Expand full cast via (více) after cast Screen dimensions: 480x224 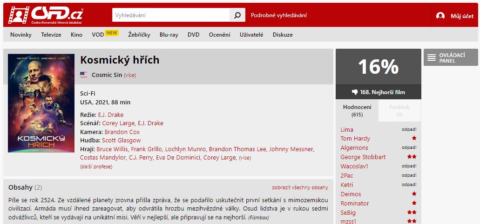pyautogui.click(x=245, y=158)
